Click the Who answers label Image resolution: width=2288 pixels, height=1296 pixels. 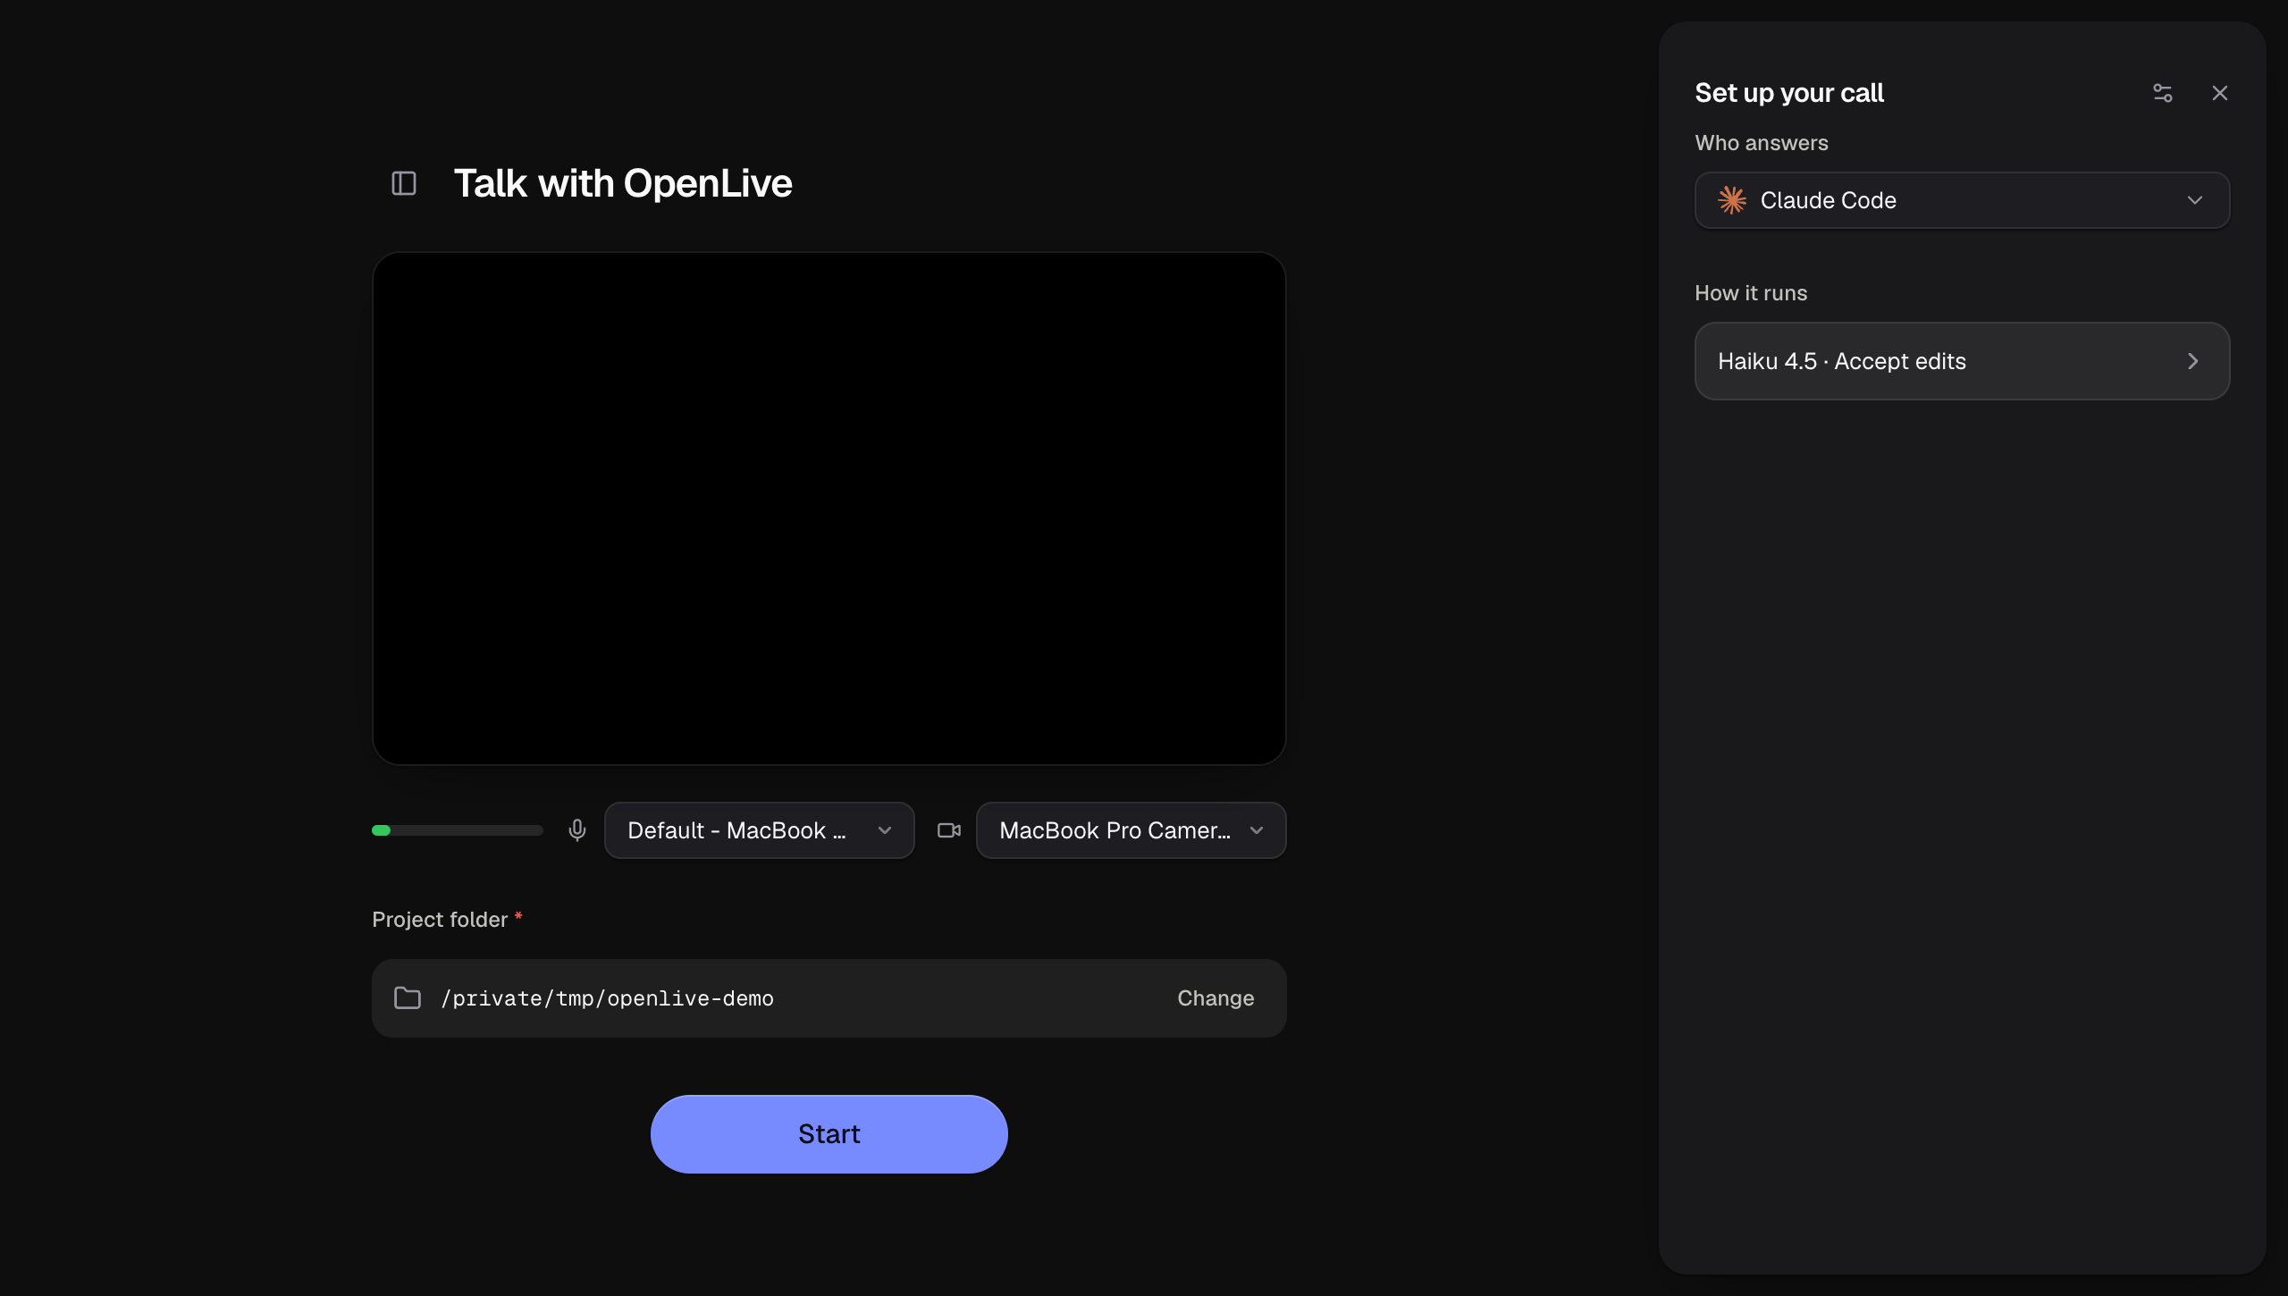[1762, 143]
